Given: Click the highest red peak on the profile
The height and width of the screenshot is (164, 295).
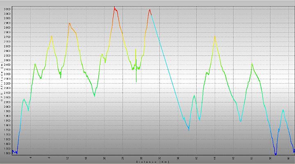Looking at the screenshot, I should coord(114,7).
